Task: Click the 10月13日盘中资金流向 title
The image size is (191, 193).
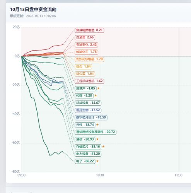Action: 33,10
